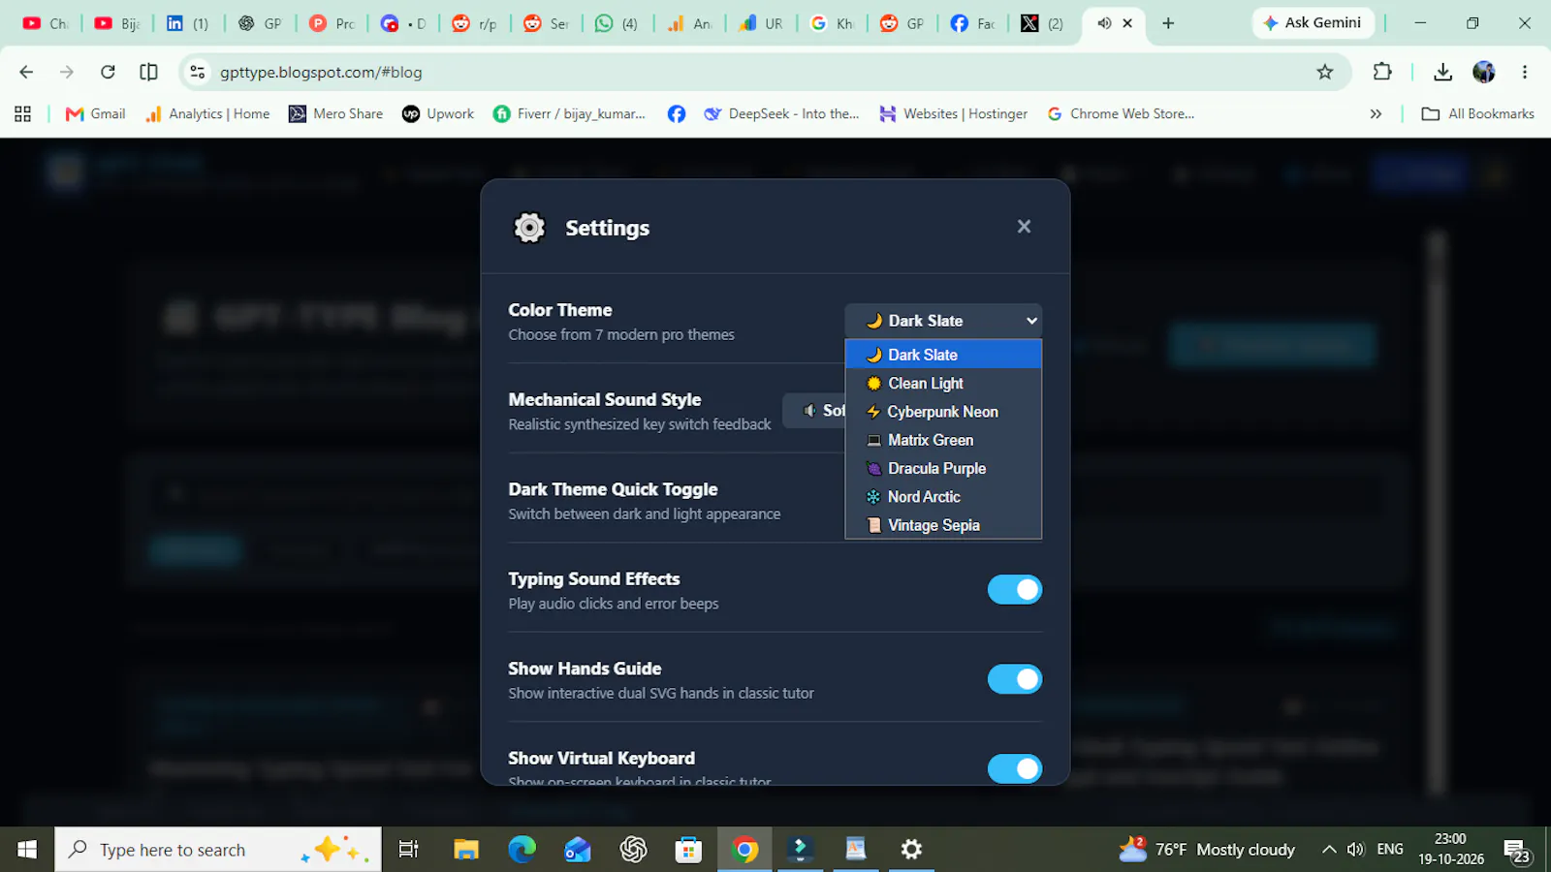Toggle the Show Virtual Keyboard switch
The height and width of the screenshot is (872, 1551).
(x=1015, y=768)
